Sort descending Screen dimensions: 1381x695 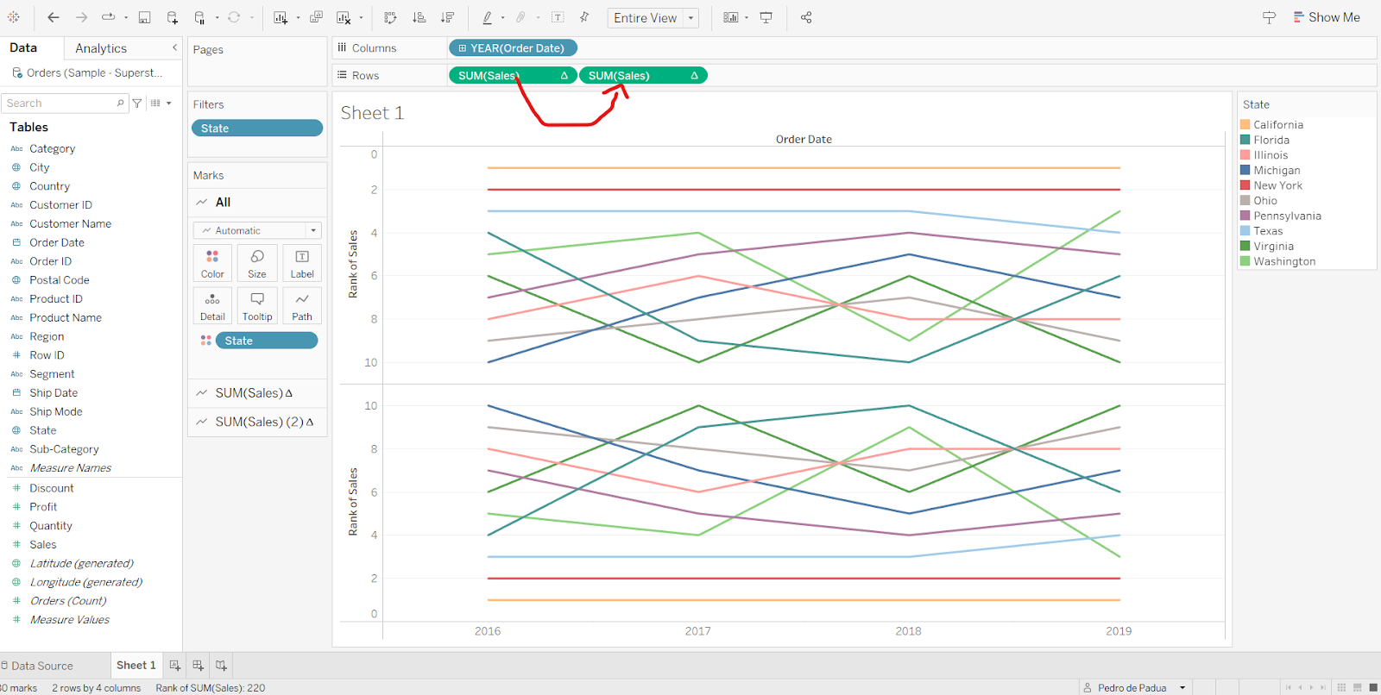[x=447, y=17]
